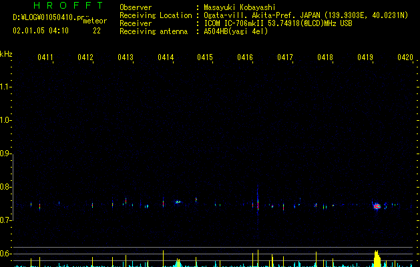
Task: Click the 0412 time marker
Action: (x=85, y=57)
